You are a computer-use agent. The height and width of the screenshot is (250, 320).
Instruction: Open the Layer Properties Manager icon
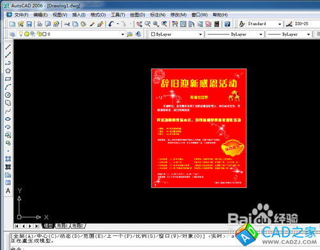[12, 34]
